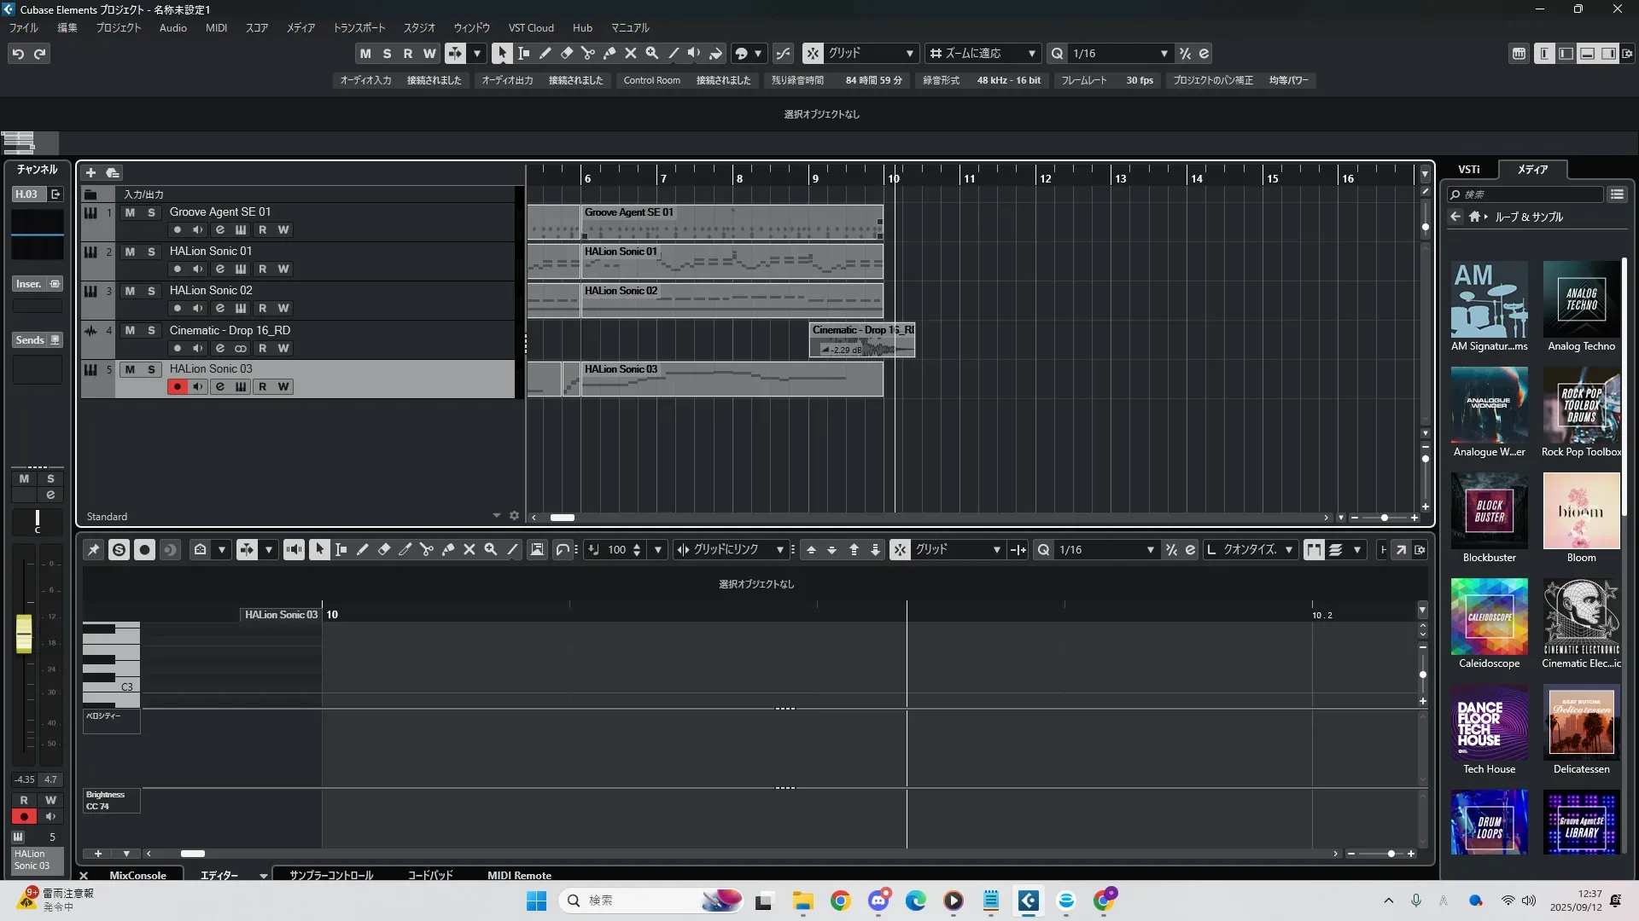The width and height of the screenshot is (1639, 921).
Task: Click the サンプラーコントロール tab button
Action: 331,875
